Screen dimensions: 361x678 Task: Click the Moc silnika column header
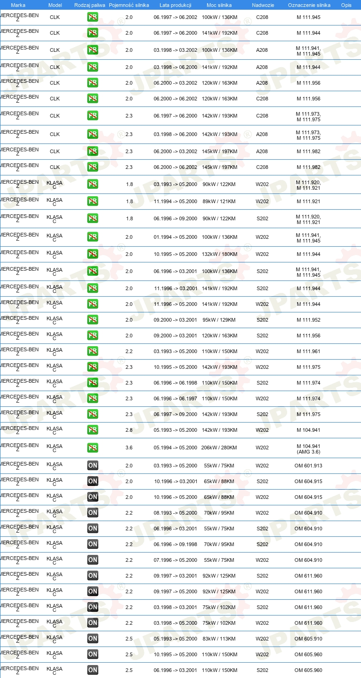pos(219,5)
